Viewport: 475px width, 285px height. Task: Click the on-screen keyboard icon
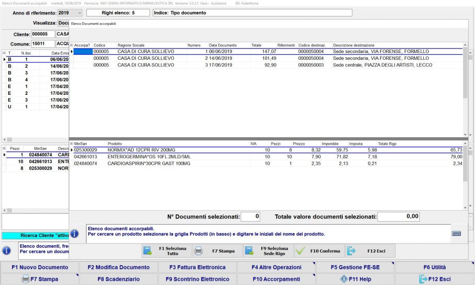coord(456,233)
